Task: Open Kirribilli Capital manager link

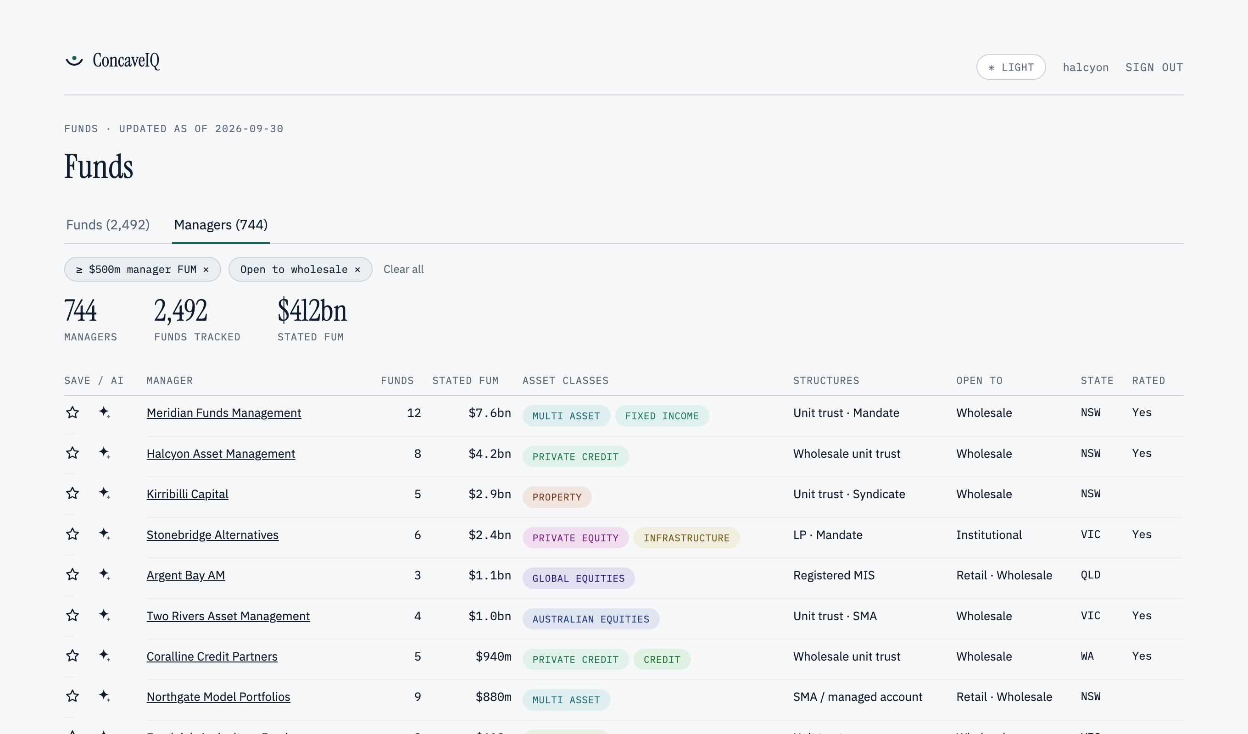Action: point(187,494)
